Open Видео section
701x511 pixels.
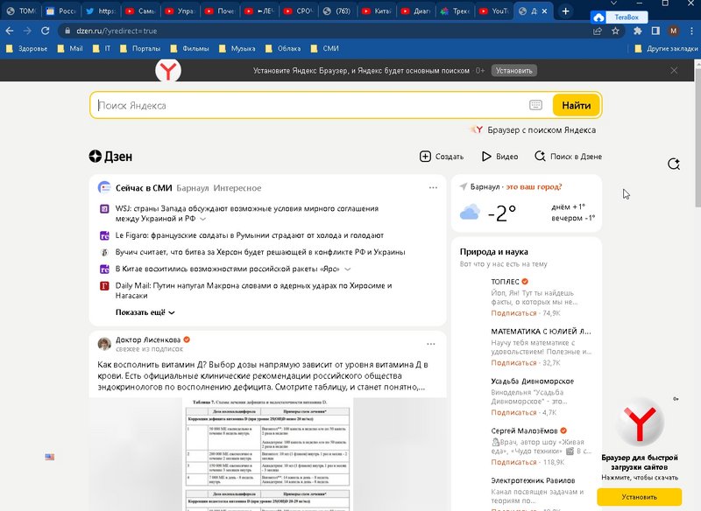[499, 157]
